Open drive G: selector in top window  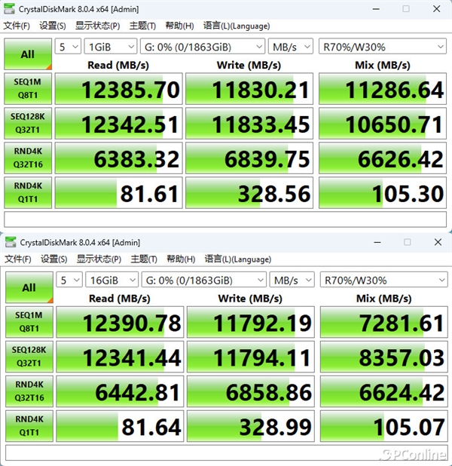[203, 47]
